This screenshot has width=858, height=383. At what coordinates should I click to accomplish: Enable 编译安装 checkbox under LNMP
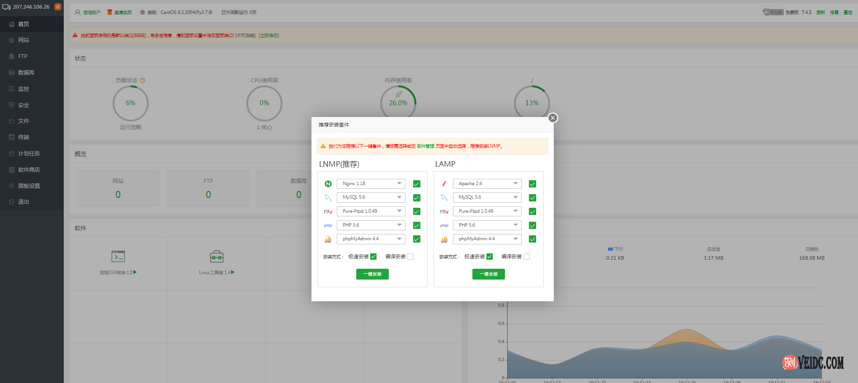coord(410,257)
